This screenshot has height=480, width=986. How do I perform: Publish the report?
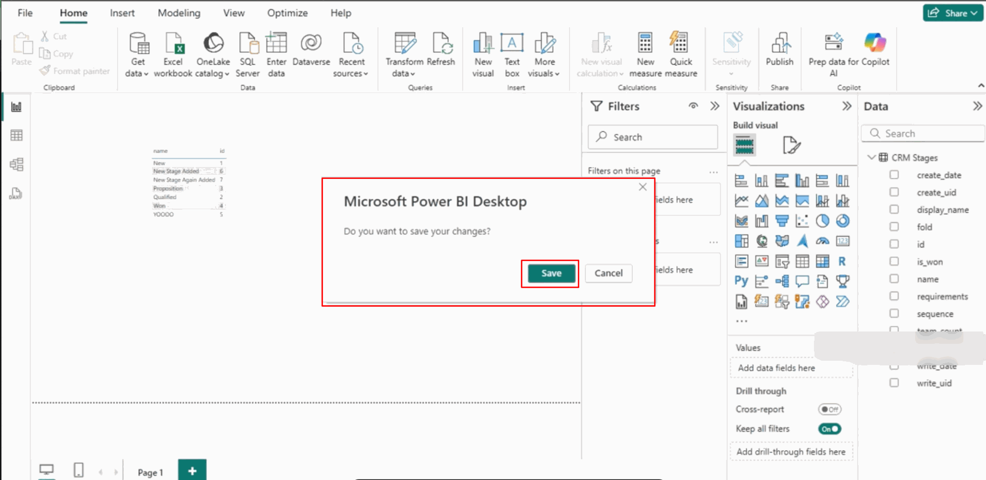pos(780,49)
